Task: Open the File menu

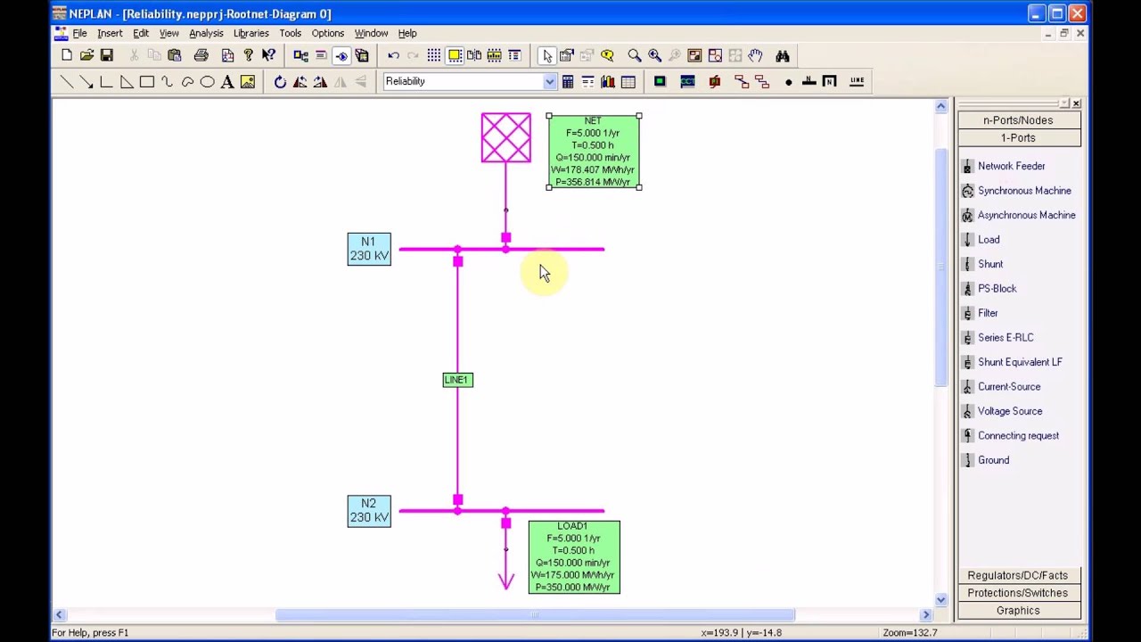Action: pos(79,33)
